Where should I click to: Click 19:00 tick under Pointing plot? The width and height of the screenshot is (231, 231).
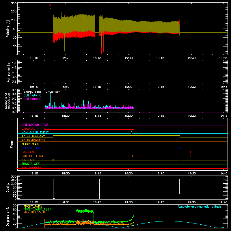tap(128, 58)
